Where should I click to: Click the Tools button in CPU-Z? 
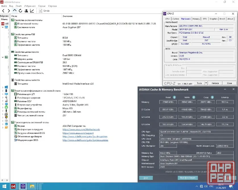(199, 83)
